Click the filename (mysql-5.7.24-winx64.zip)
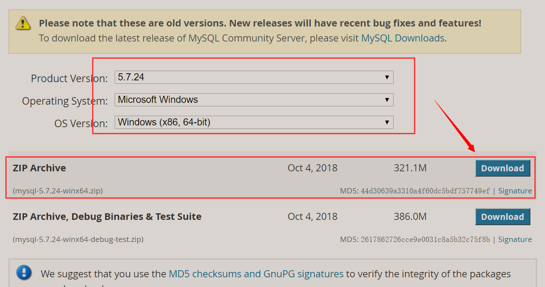Screen dimensions: 545x287 click(58, 191)
